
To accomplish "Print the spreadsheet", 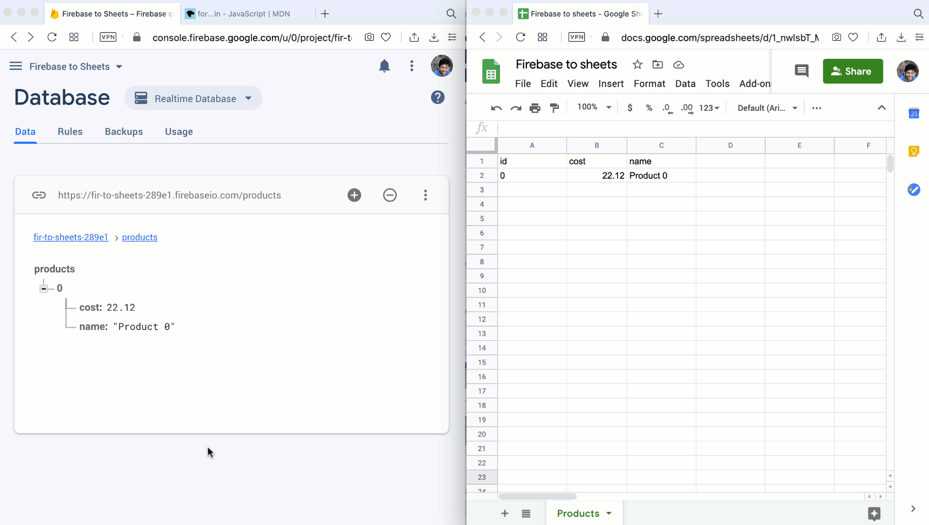I will [x=535, y=108].
